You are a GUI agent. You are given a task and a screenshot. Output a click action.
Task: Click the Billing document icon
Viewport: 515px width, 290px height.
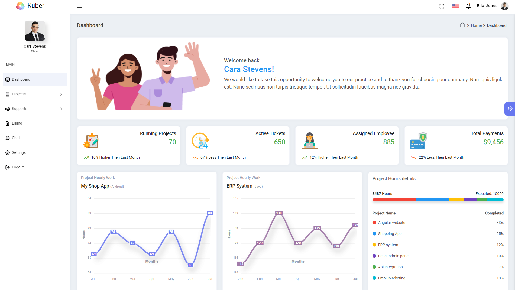click(x=8, y=123)
